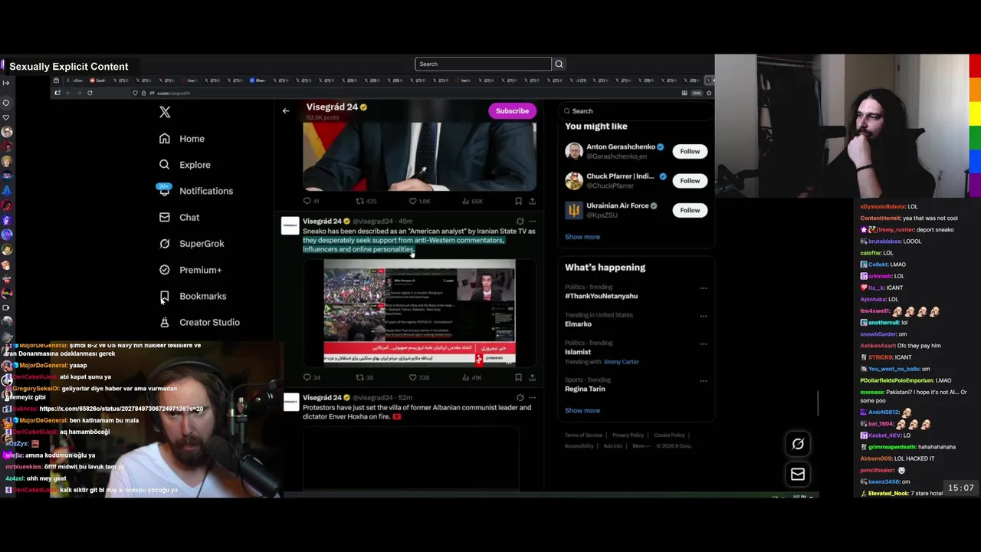Screen dimensions: 981x552
Task: Click Grok icon on the Enver Hoxha post
Action: (x=520, y=398)
